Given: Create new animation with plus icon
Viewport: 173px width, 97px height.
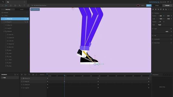Looking at the screenshot, I should click(x=18, y=75).
